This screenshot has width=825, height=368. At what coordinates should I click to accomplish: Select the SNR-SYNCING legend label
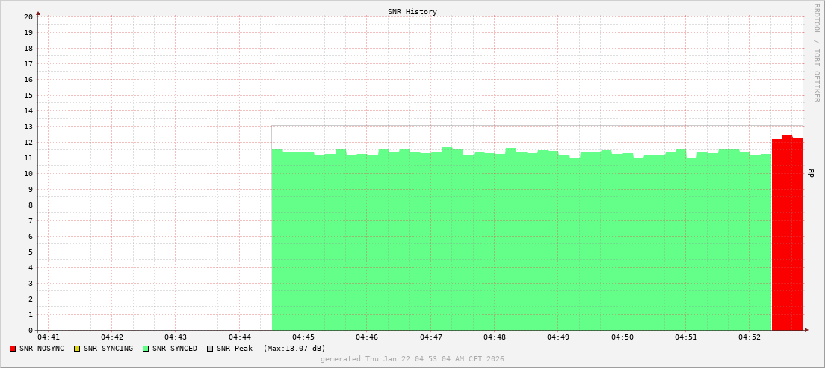coord(108,349)
